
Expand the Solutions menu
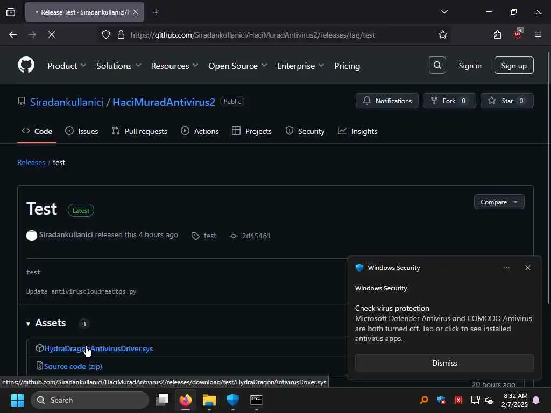click(x=119, y=66)
